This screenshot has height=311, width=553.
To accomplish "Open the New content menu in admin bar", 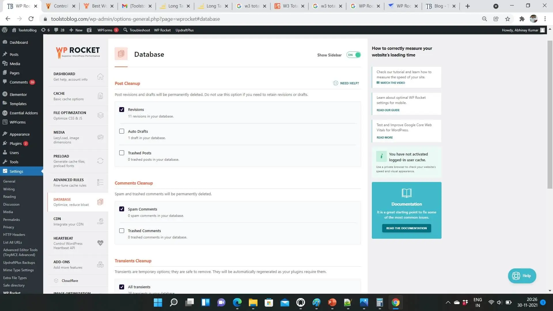I will click(x=76, y=30).
